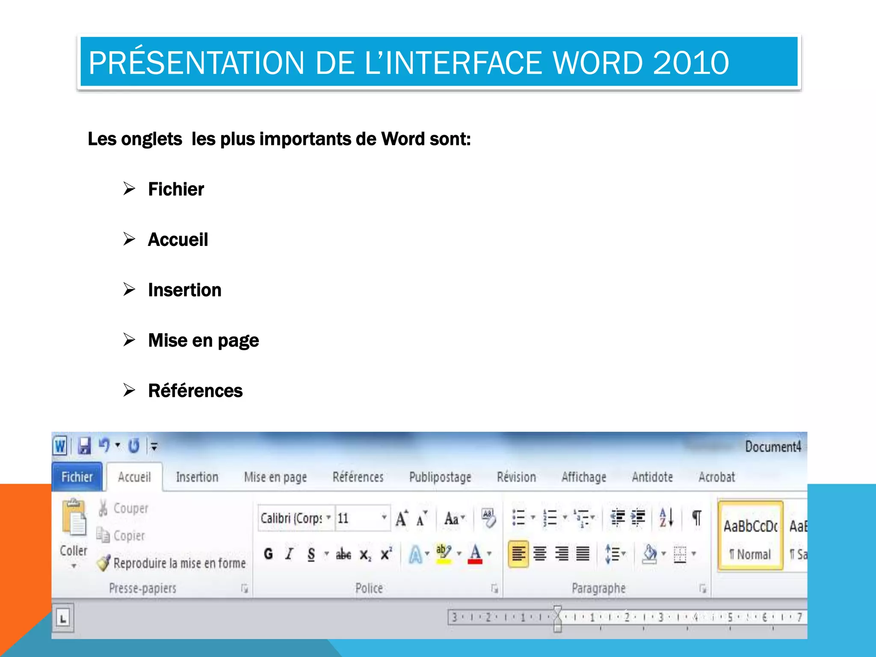This screenshot has width=876, height=657.
Task: Click the tab selector L button on the ruler
Action: (63, 618)
